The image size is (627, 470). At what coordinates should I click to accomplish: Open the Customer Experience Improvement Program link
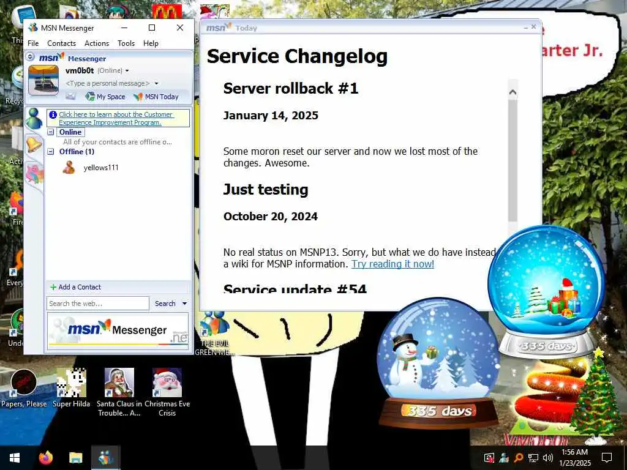tap(116, 118)
